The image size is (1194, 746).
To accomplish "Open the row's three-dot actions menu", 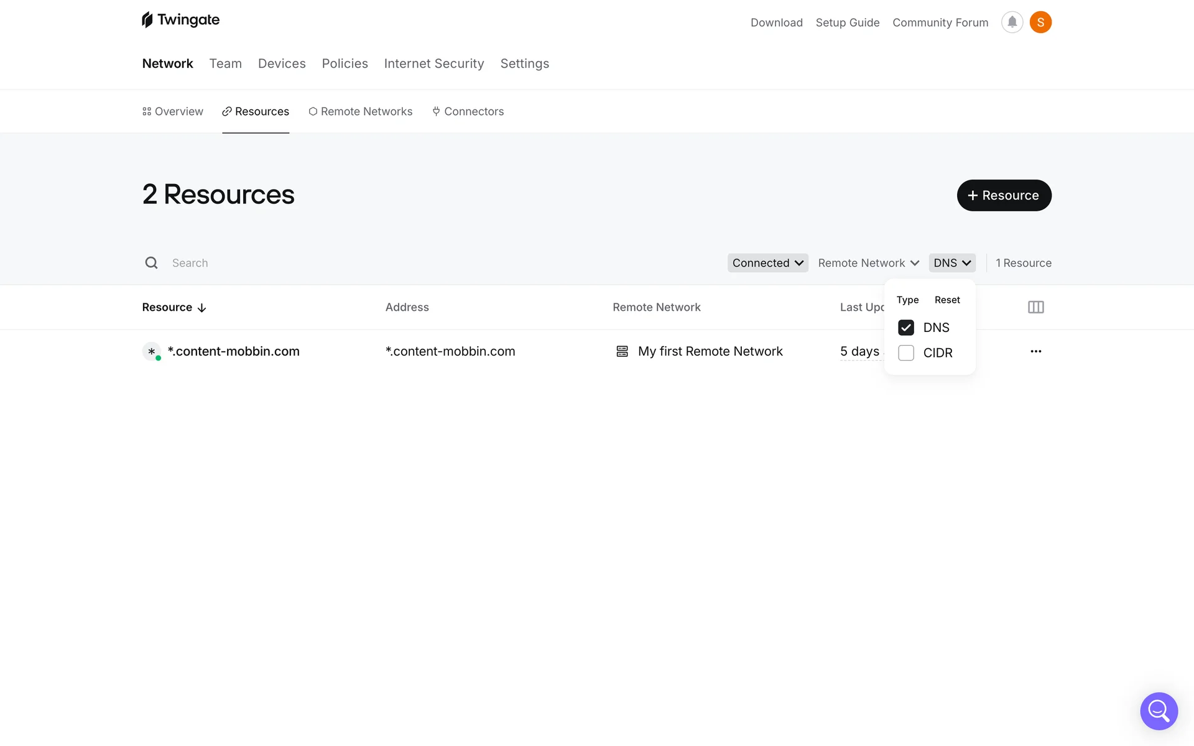I will [1035, 351].
